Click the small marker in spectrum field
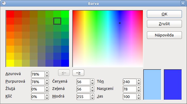This screenshot has height=104, width=187. click(120, 23)
